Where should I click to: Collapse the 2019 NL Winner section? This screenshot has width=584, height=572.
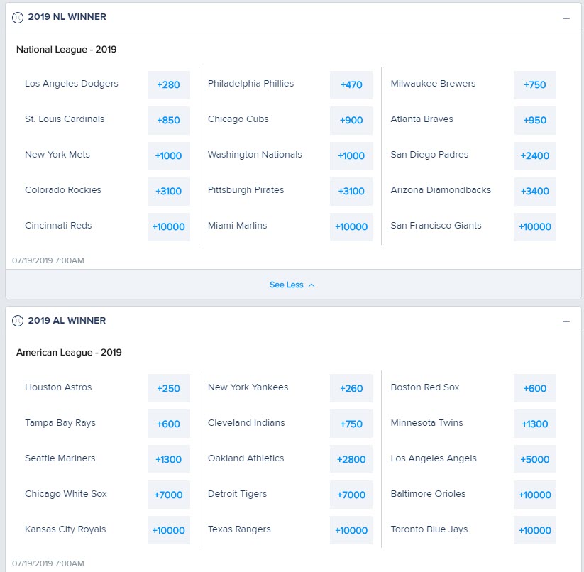566,18
